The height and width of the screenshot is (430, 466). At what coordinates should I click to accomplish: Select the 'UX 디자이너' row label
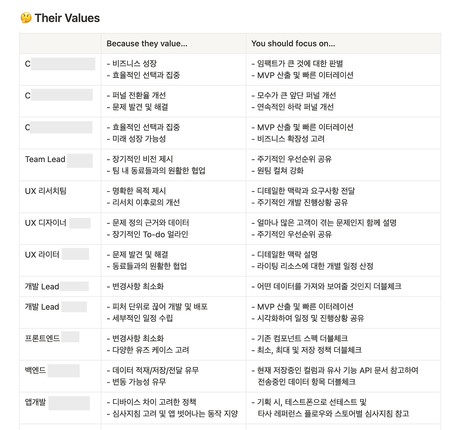46,223
